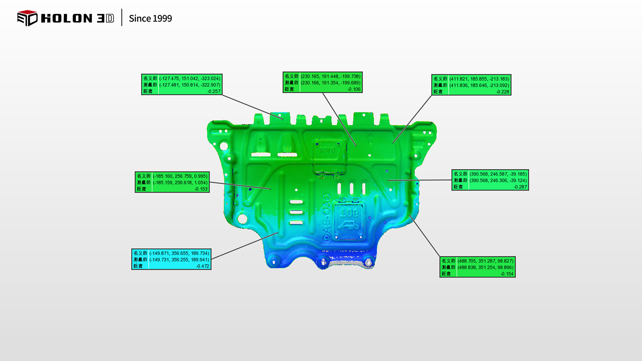Click the large round hole at lower left of part
642x361 pixels.
point(242,219)
